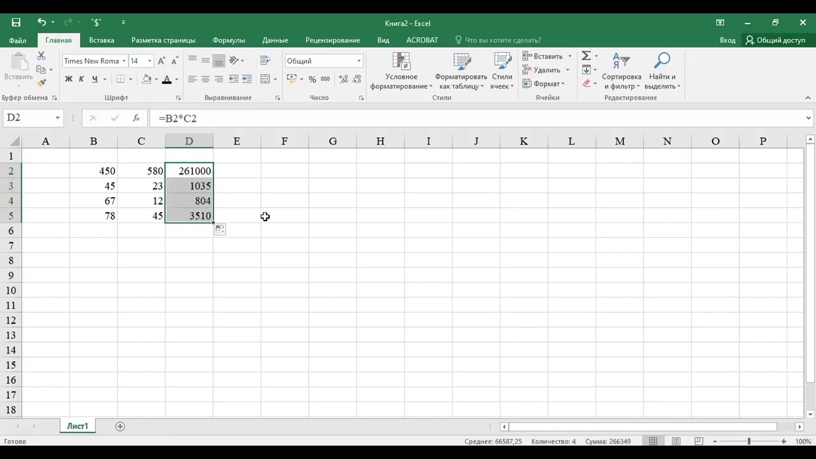Click the Insert Function fx icon
Image resolution: width=816 pixels, height=459 pixels.
coord(136,118)
